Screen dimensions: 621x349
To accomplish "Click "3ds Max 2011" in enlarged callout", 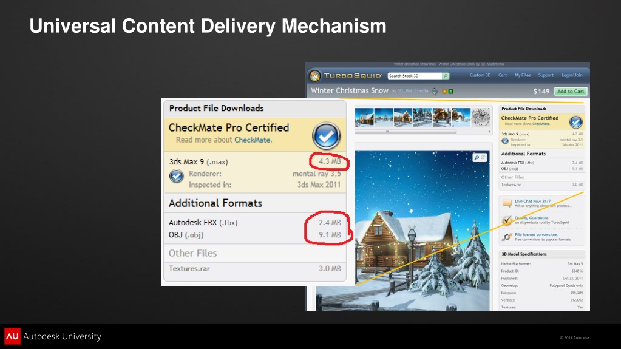I will 319,185.
